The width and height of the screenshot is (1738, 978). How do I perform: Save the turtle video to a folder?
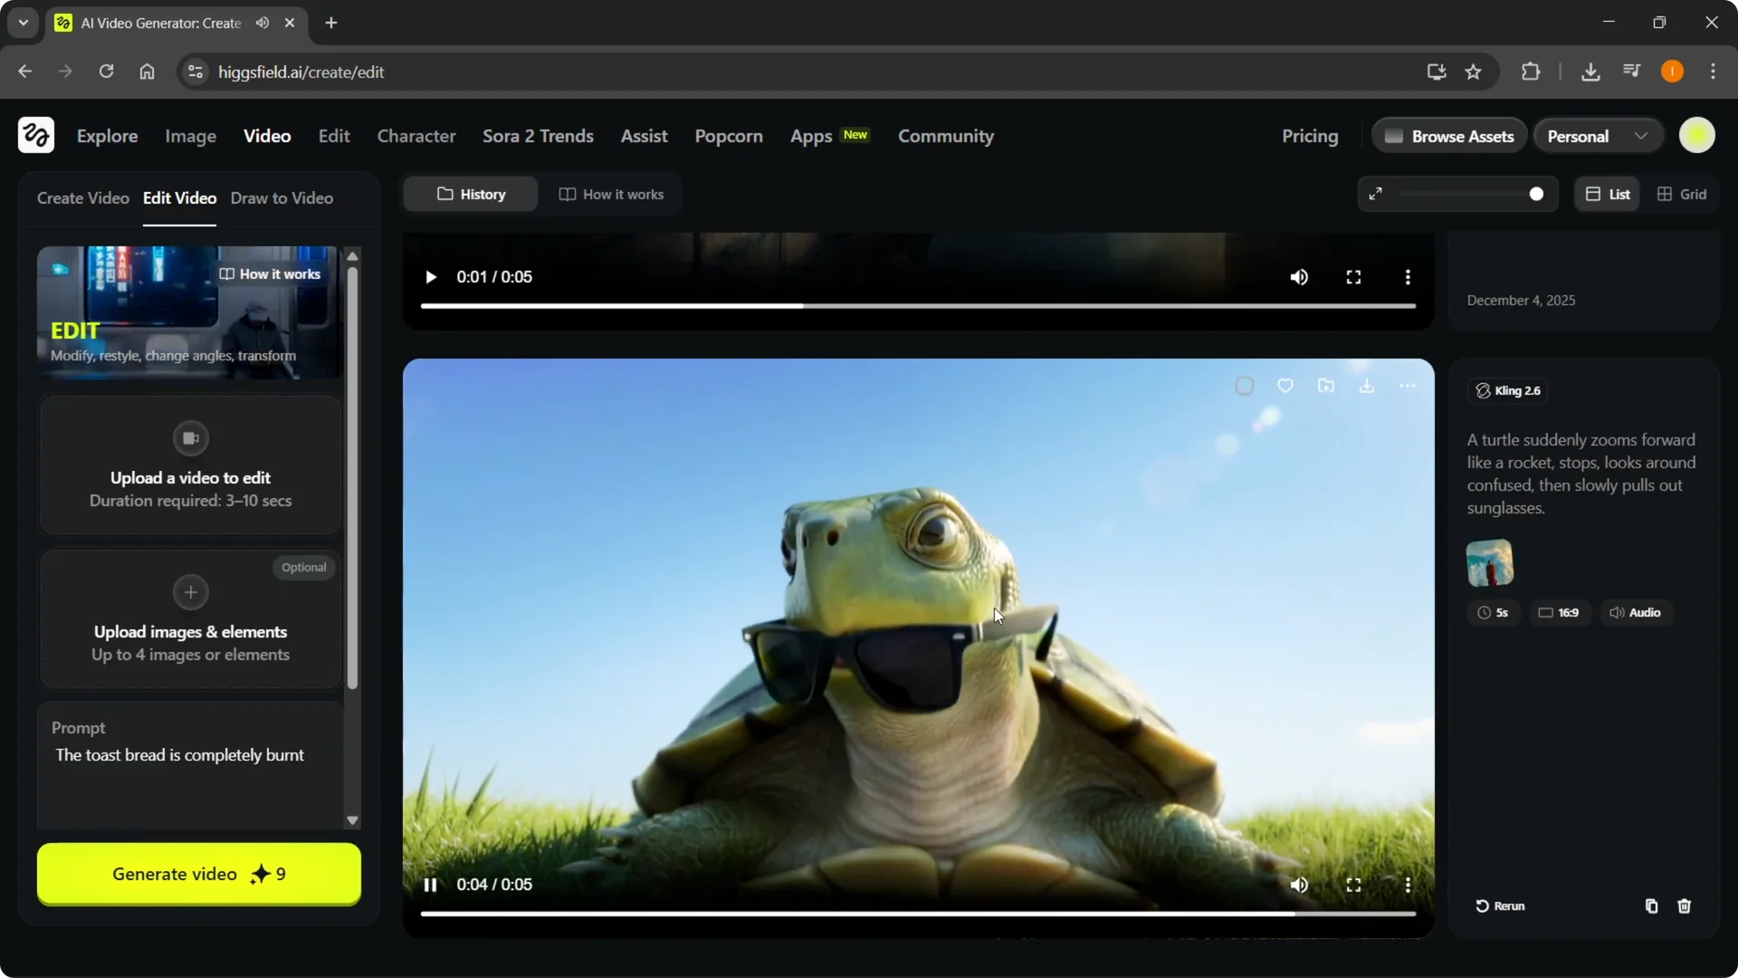pyautogui.click(x=1326, y=385)
